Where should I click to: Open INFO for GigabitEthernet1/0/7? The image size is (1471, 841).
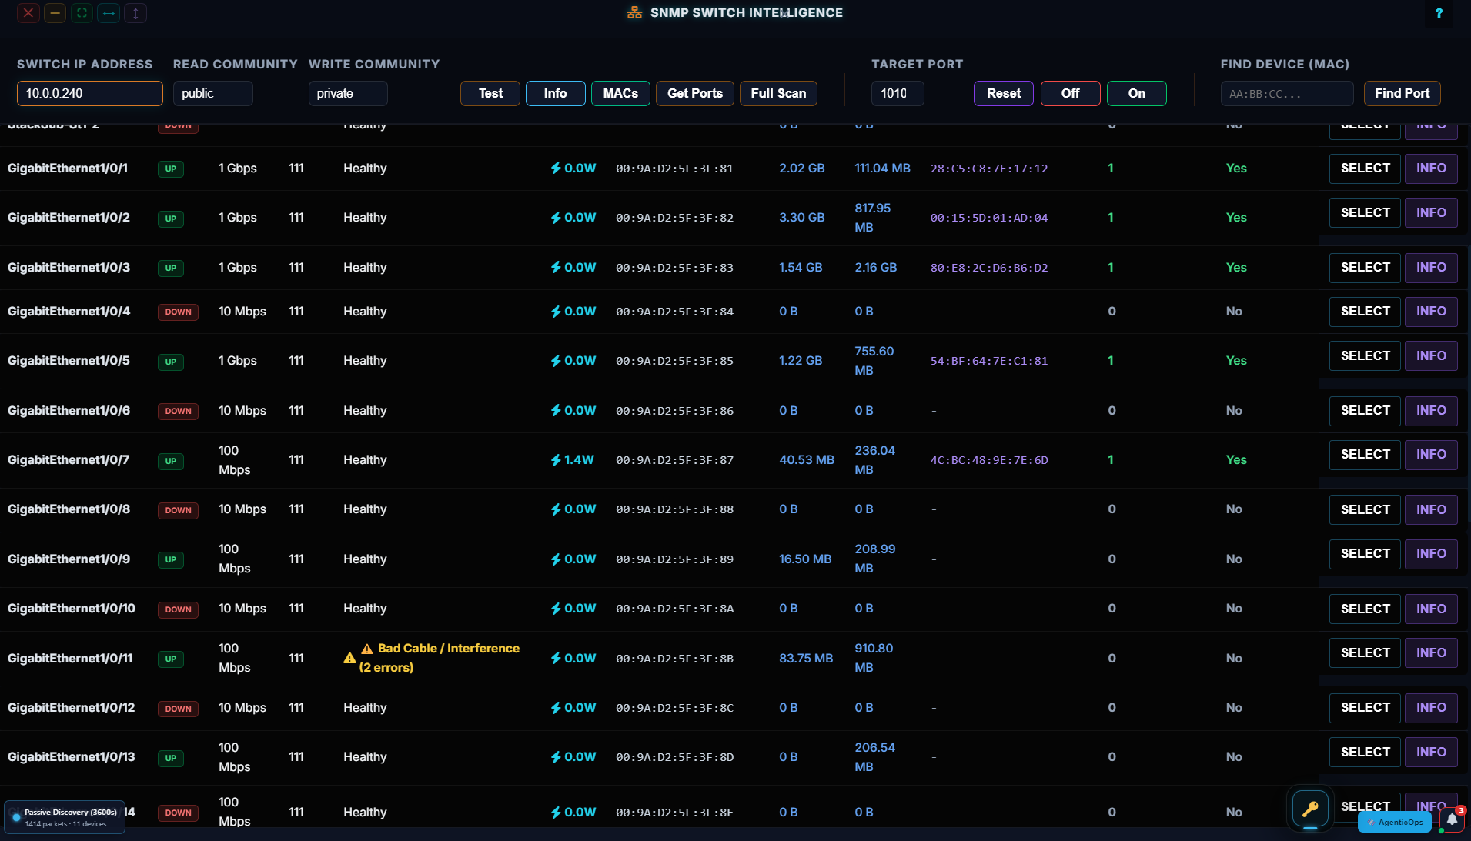1431,455
